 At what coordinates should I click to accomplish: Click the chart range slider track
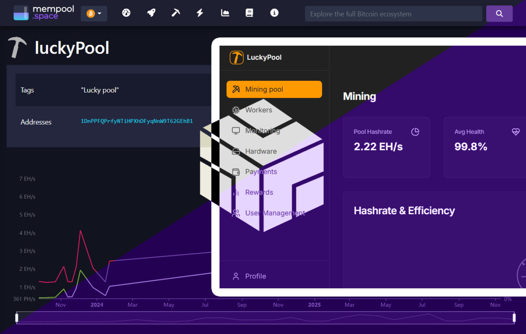click(x=266, y=318)
